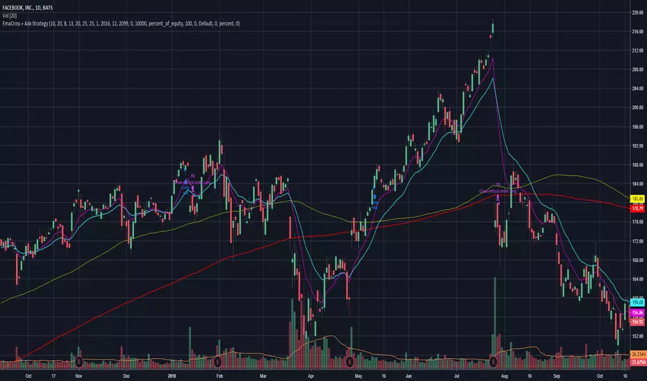647x381 pixels.
Task: Click the Nov date label on the time axis
Action: (78, 375)
